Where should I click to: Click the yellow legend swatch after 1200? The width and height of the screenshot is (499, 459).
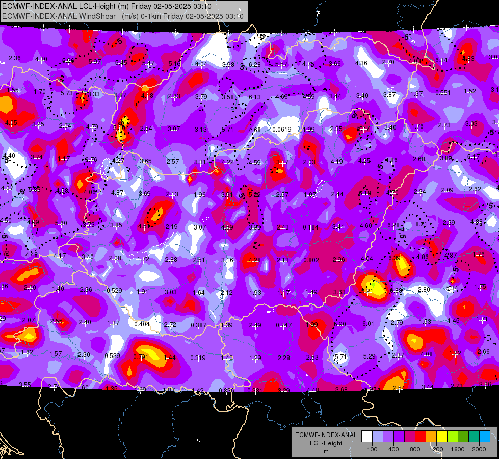point(442,437)
